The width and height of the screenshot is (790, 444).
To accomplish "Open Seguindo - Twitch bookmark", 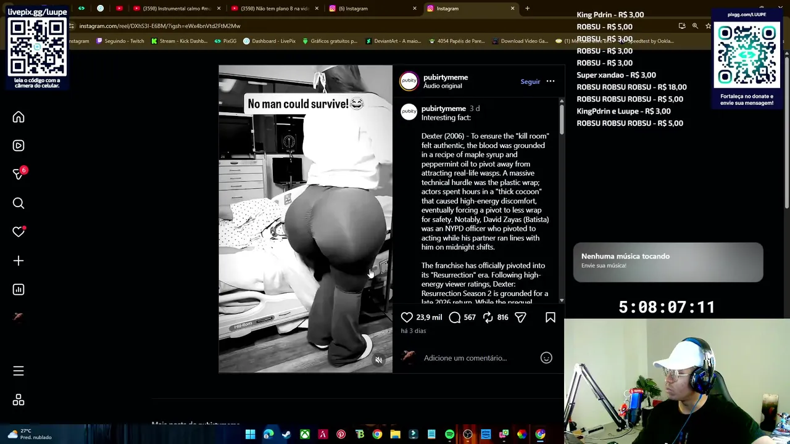I will pyautogui.click(x=120, y=41).
